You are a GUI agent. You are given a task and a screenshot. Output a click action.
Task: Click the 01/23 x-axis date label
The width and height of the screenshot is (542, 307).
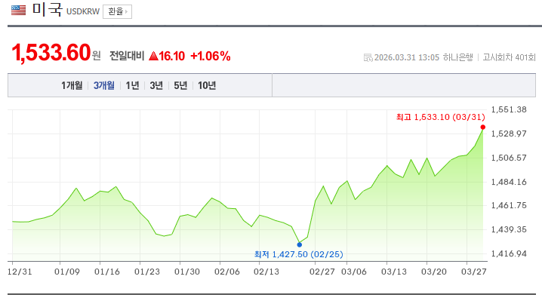pyautogui.click(x=147, y=272)
